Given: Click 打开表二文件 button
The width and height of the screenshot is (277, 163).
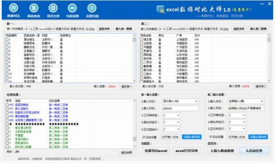Looking at the screenshot, I should point(237,137).
